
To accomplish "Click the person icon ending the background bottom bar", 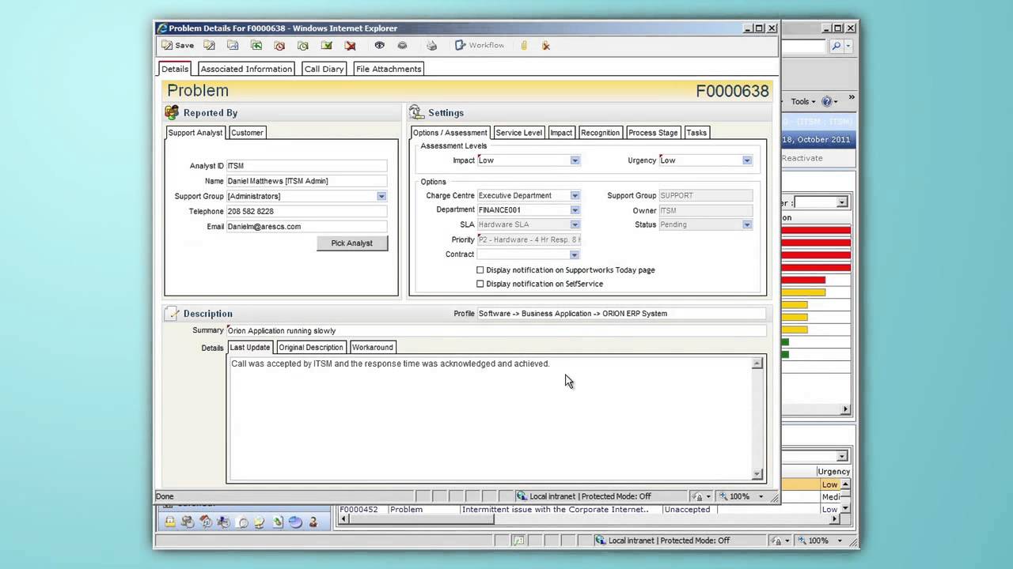I will click(x=313, y=522).
